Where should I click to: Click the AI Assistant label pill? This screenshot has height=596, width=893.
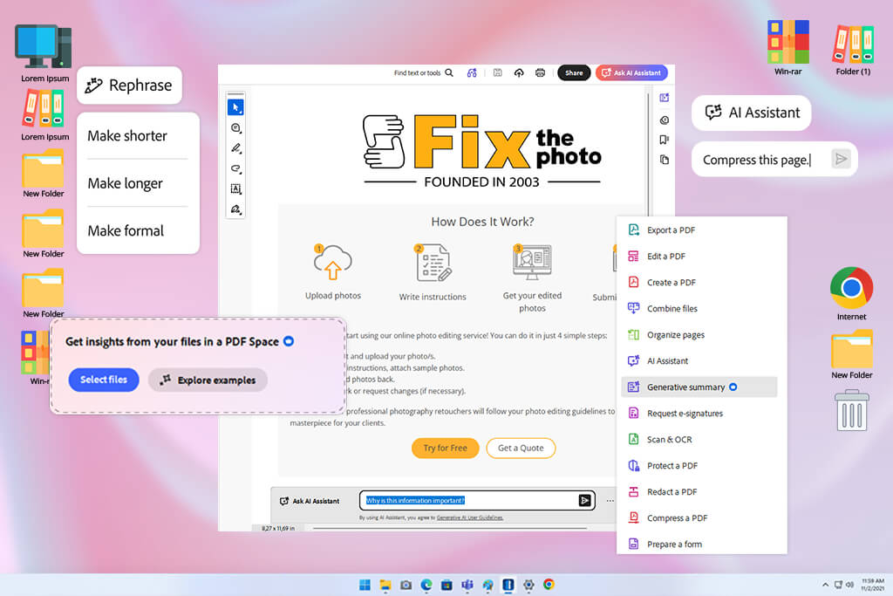(751, 113)
